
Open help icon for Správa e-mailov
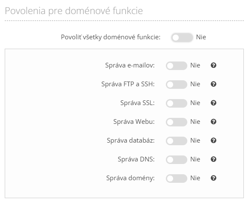(x=213, y=65)
